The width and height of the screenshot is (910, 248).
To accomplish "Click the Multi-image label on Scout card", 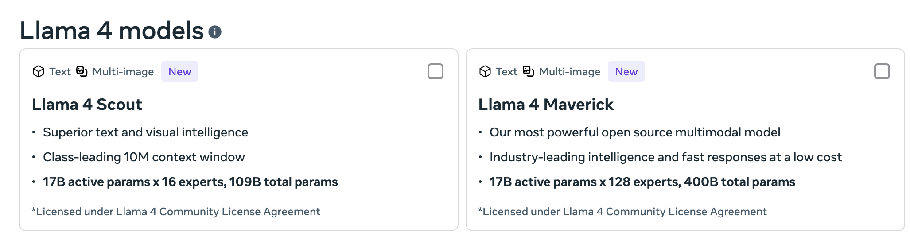I will 123,72.
